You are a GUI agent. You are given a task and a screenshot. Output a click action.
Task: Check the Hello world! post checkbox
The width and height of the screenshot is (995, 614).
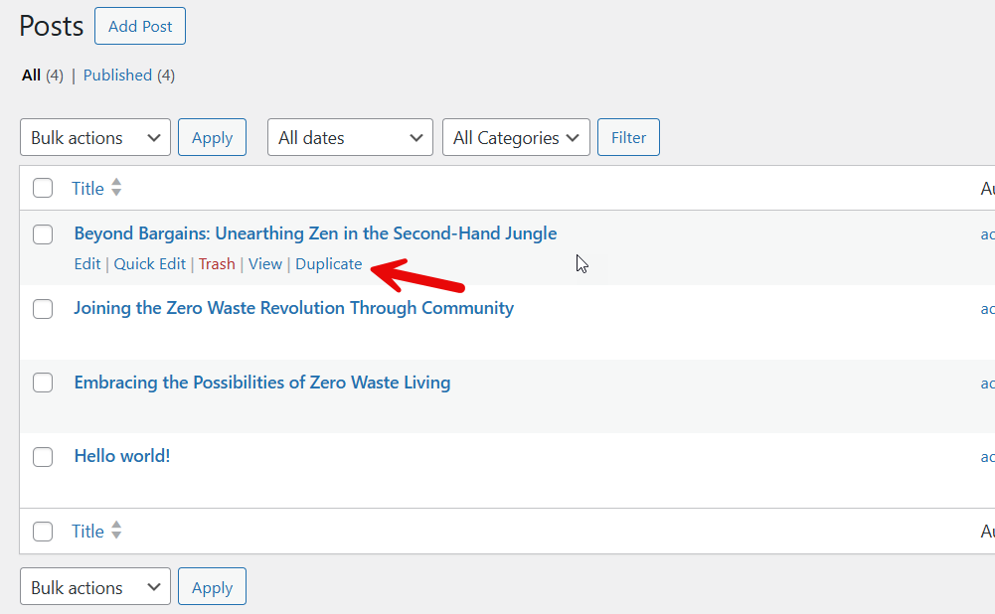(x=43, y=457)
